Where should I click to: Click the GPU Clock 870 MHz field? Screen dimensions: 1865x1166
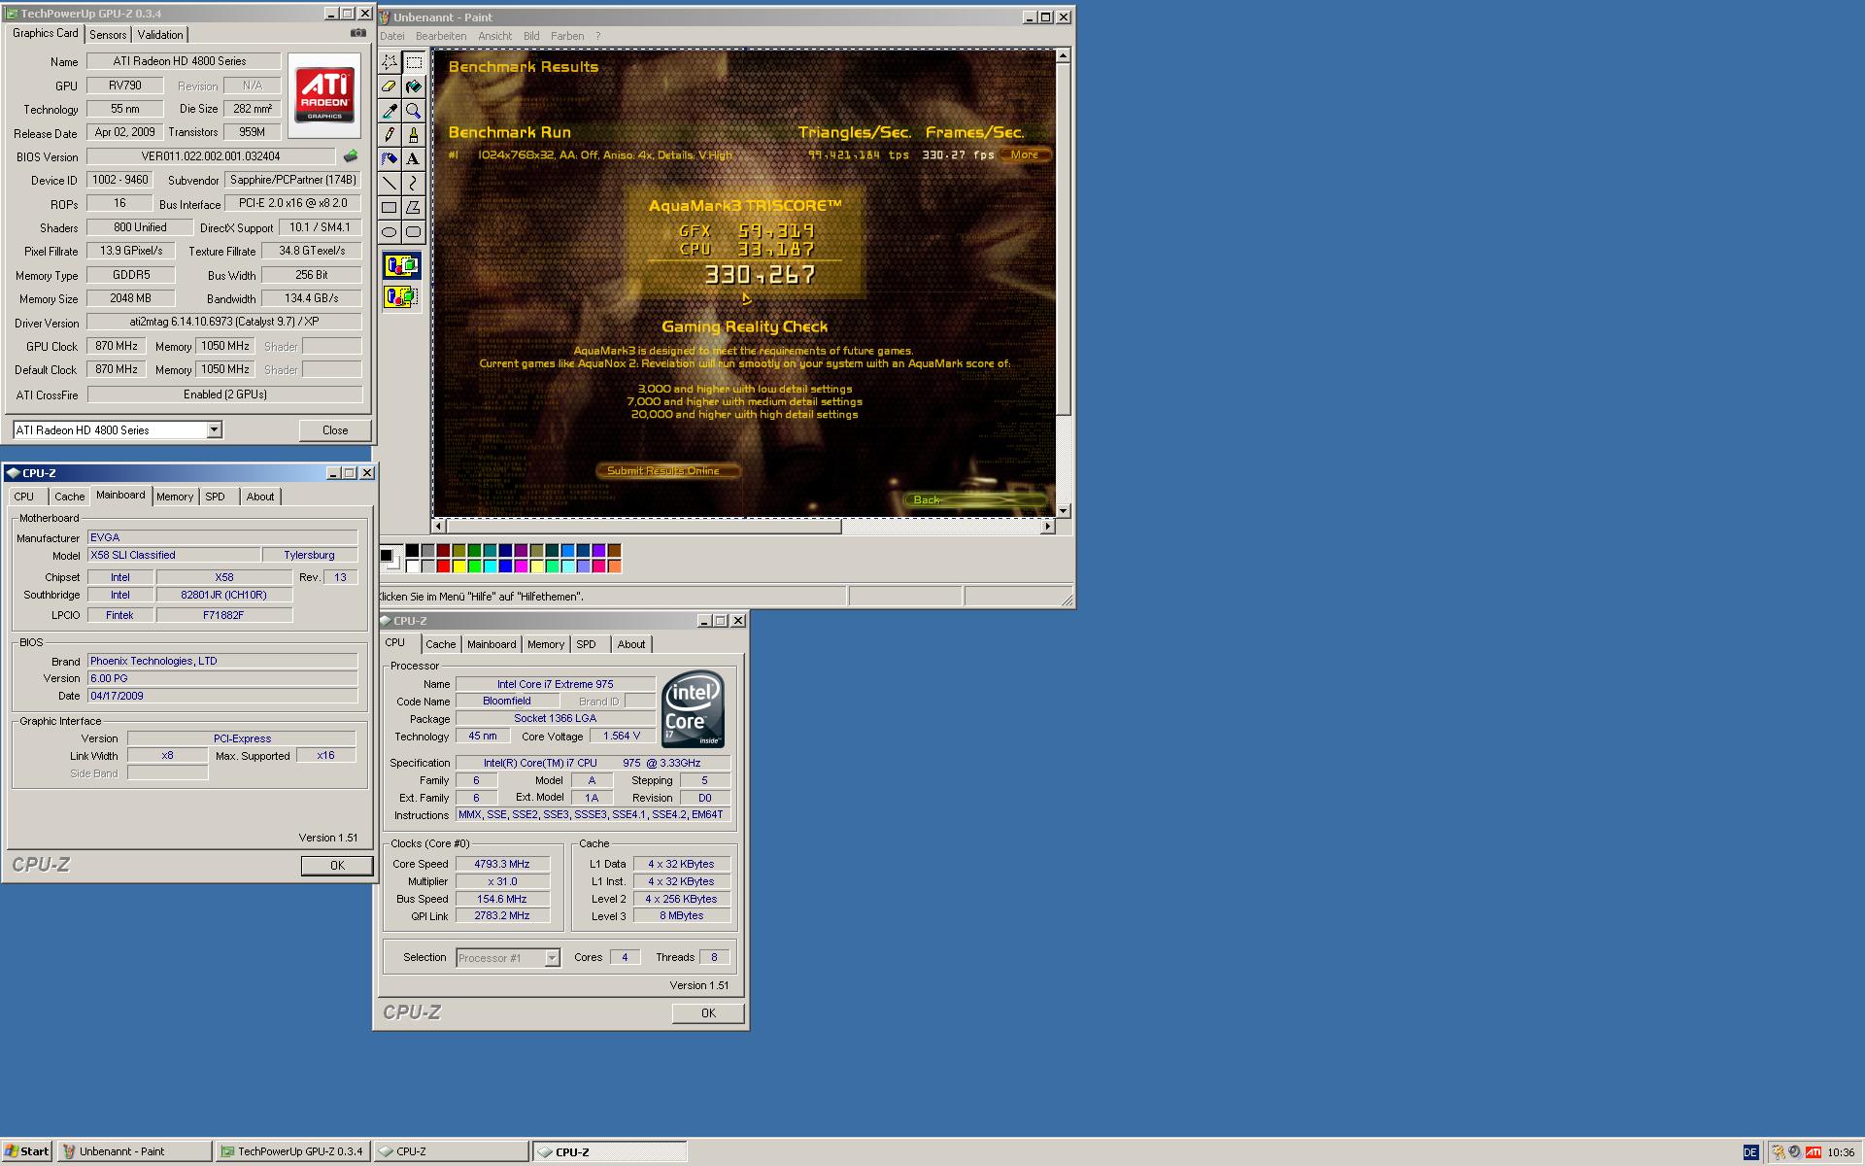click(x=117, y=346)
